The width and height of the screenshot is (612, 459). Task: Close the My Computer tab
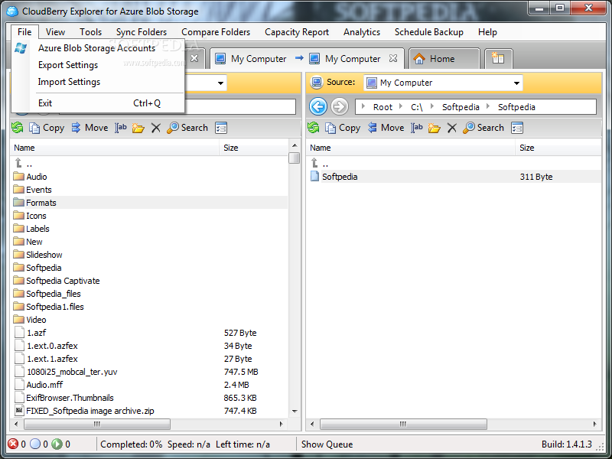393,59
